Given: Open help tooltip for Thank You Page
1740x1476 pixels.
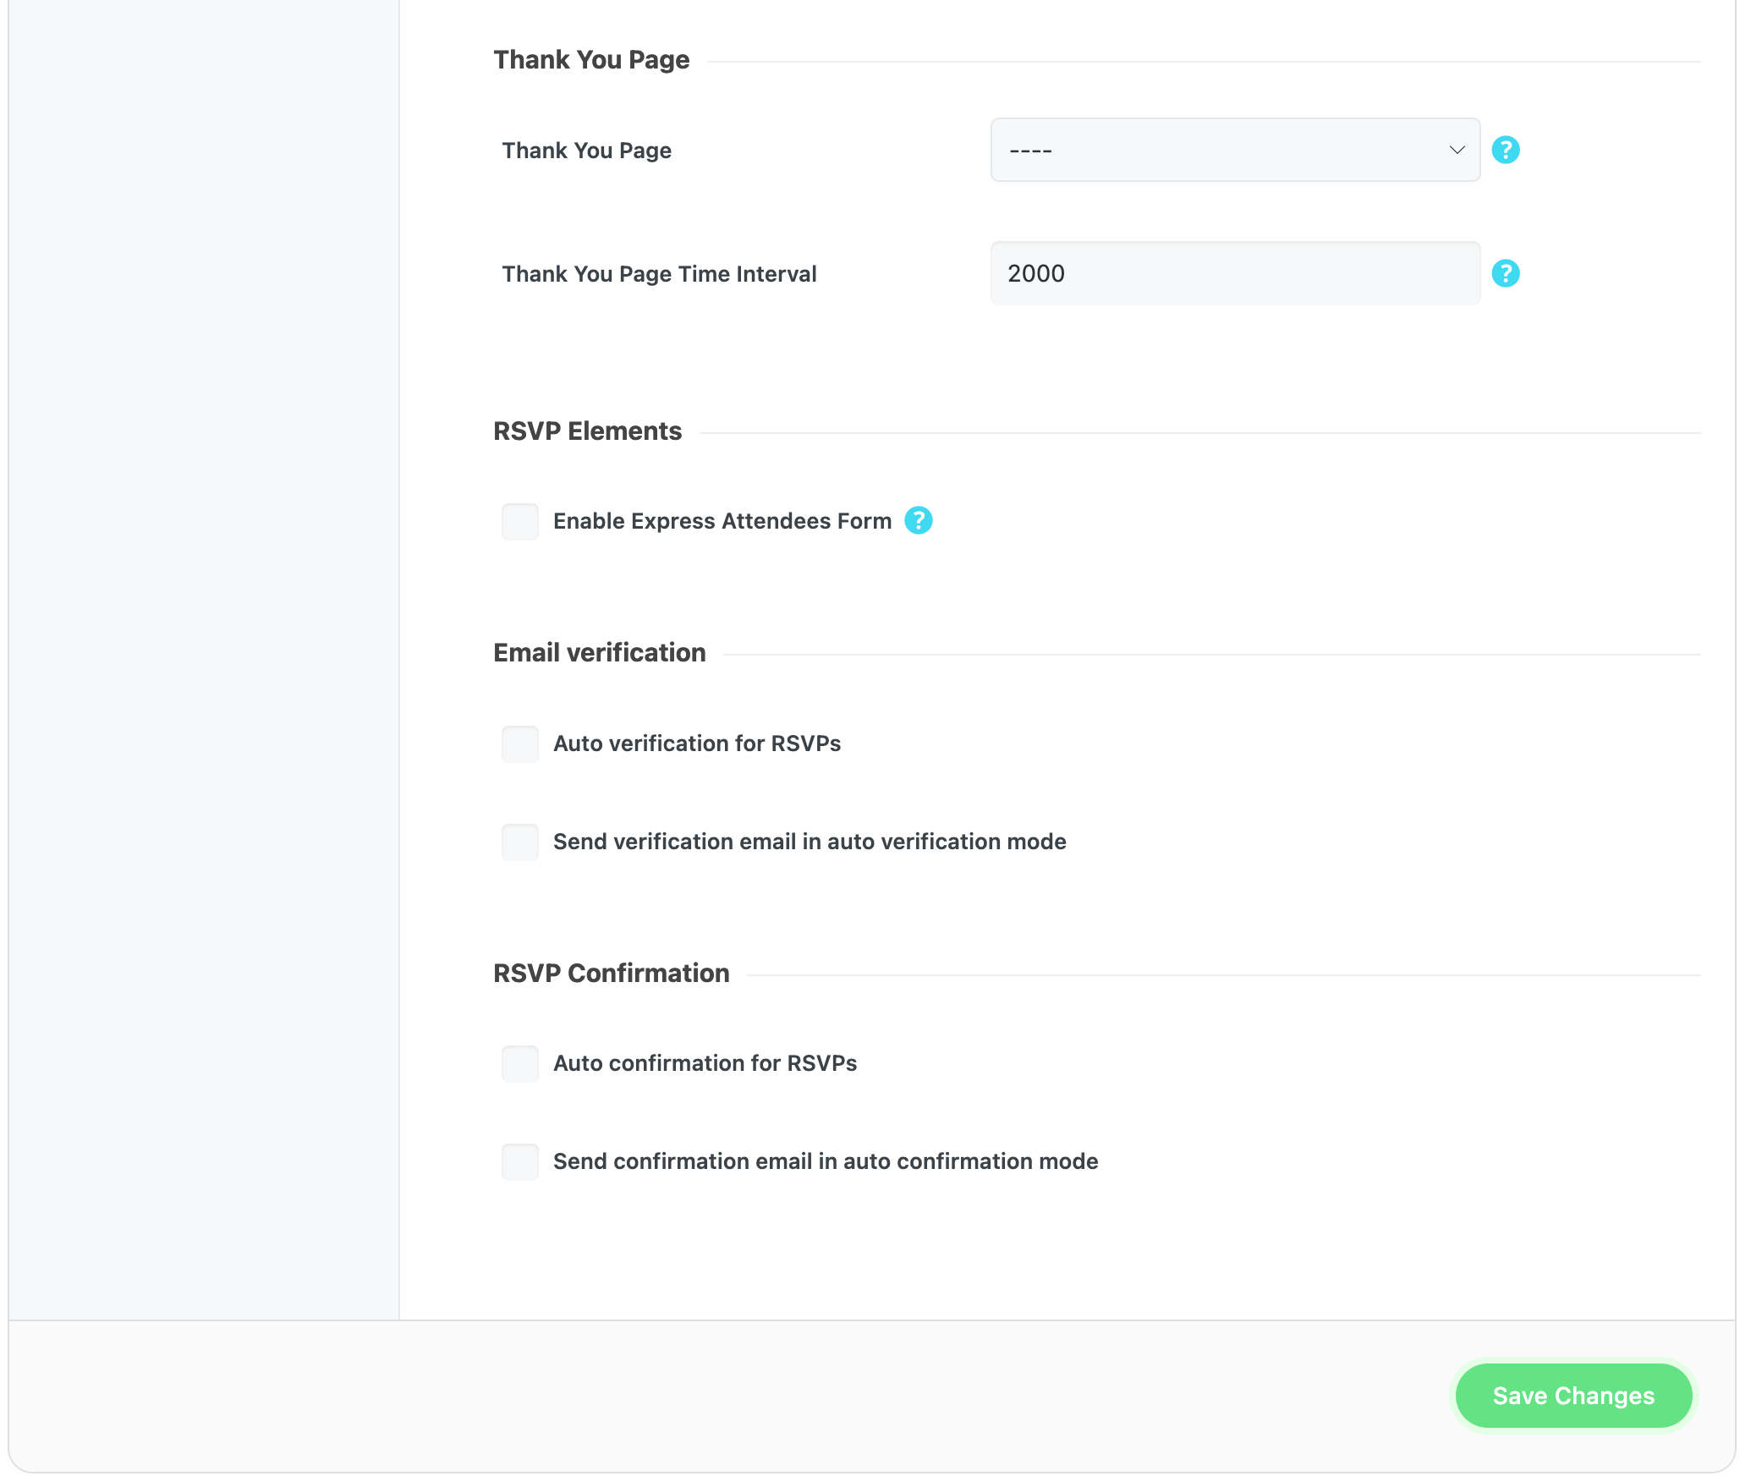Looking at the screenshot, I should pyautogui.click(x=1505, y=150).
